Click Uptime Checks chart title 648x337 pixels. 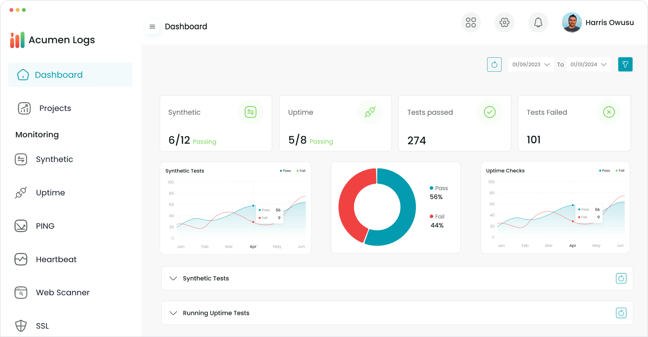pyautogui.click(x=505, y=170)
